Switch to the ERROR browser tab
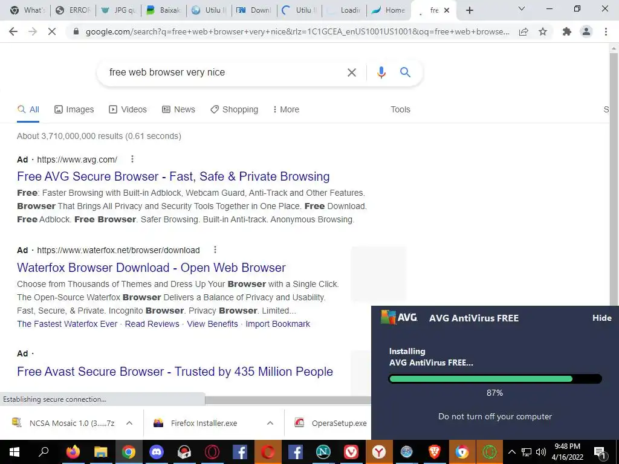 (73, 10)
